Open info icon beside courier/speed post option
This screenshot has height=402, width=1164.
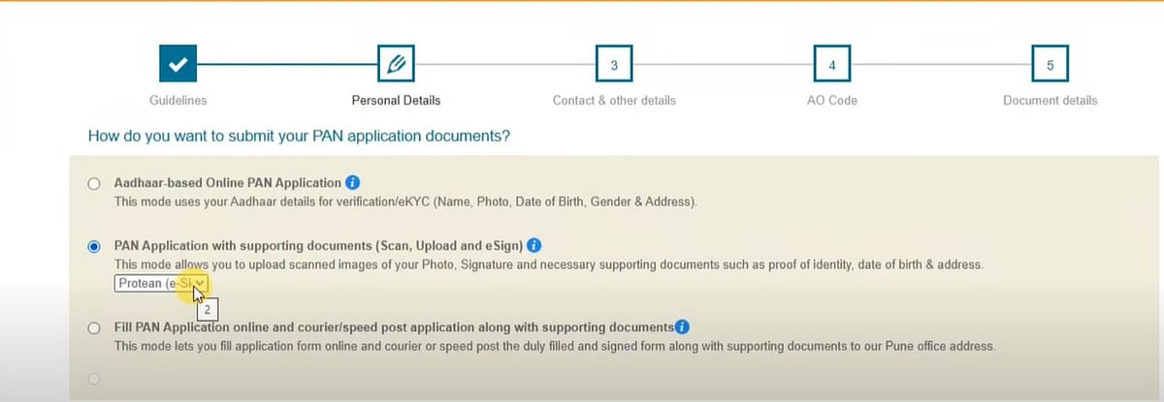click(x=682, y=327)
